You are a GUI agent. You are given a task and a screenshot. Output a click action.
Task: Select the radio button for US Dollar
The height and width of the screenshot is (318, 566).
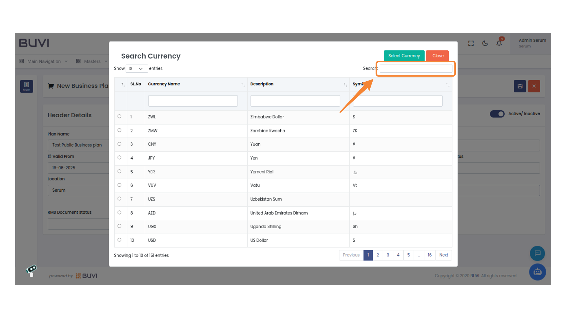(120, 240)
